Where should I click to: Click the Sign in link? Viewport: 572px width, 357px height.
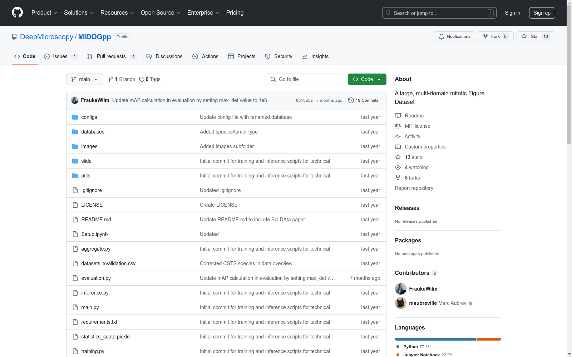[512, 13]
